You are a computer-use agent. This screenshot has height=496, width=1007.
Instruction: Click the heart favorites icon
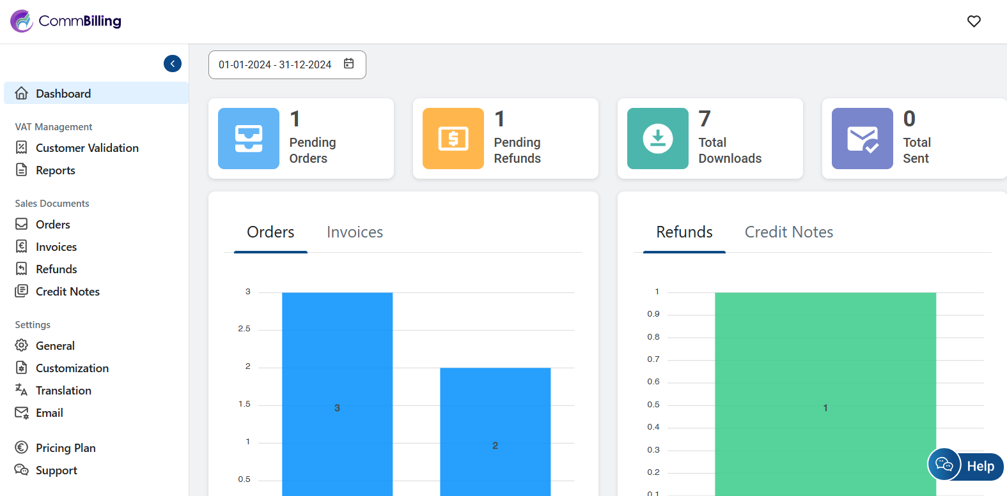(x=974, y=22)
